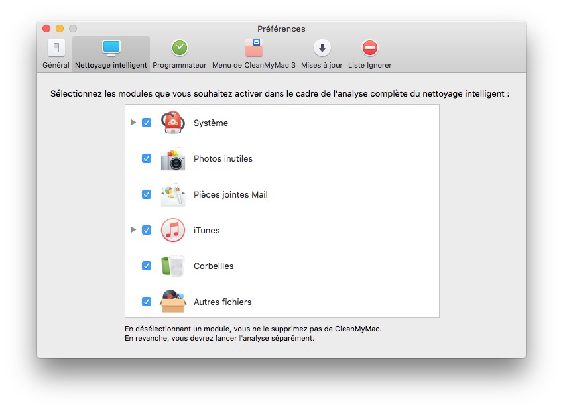Uncheck the Corbeilles checkbox
Viewport: 563px width, 411px height.
point(147,266)
